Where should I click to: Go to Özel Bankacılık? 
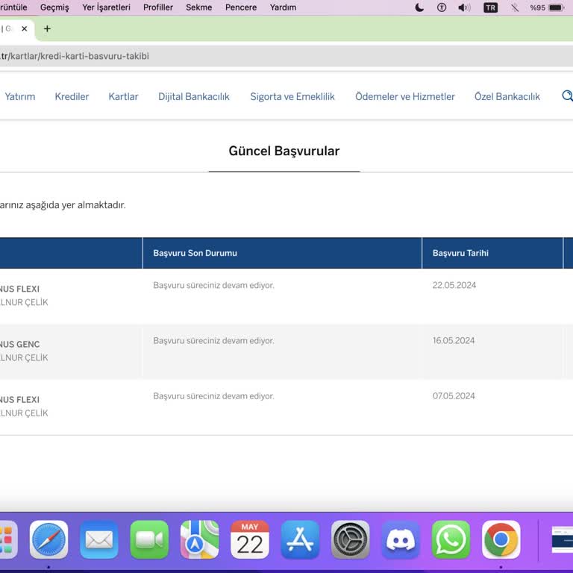click(507, 96)
